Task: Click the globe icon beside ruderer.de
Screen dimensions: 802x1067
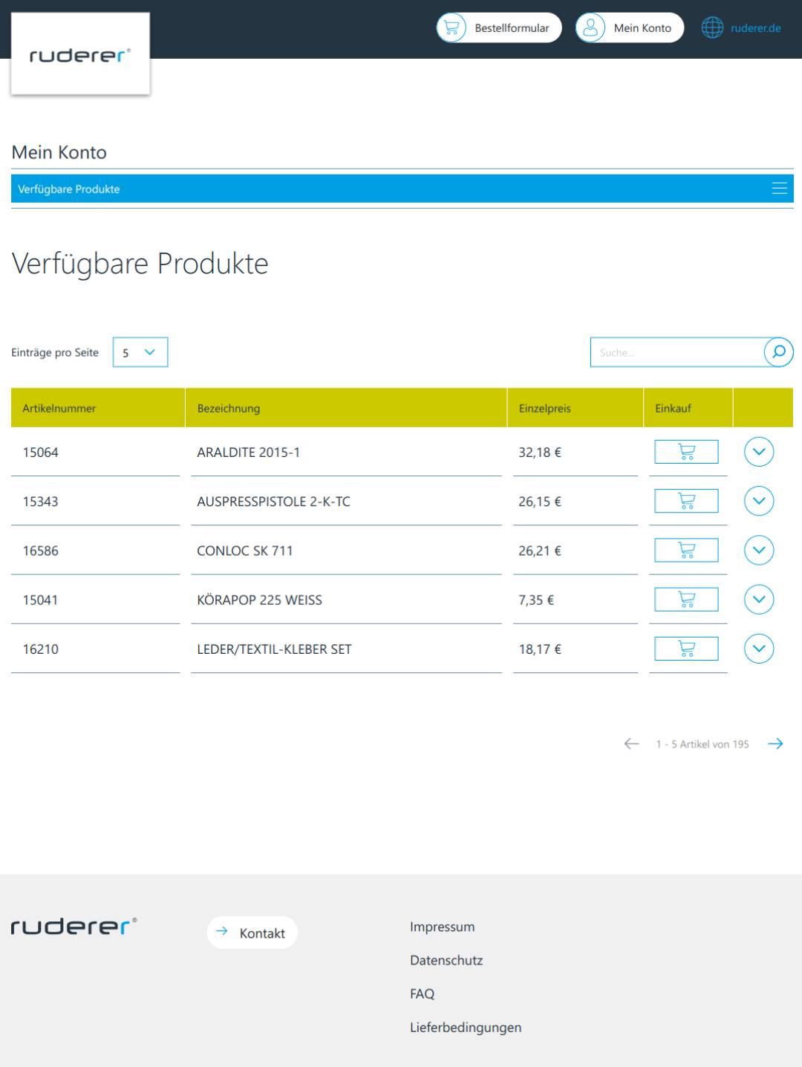Action: click(712, 27)
